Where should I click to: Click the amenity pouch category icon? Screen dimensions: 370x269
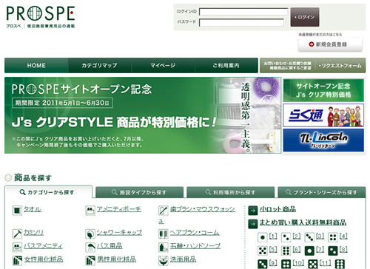click(90, 211)
